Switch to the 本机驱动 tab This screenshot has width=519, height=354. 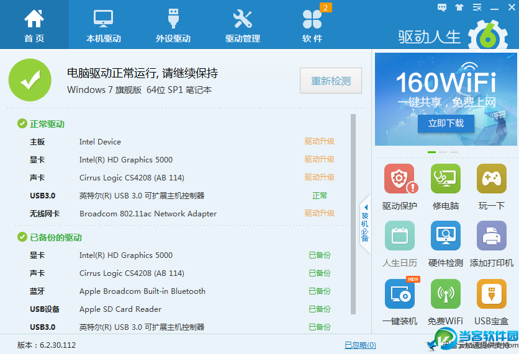(x=103, y=25)
